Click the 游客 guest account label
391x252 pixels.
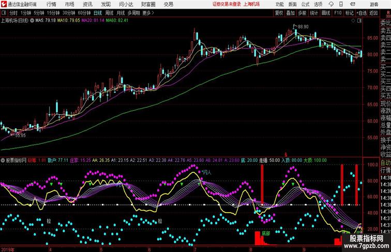click(374, 4)
